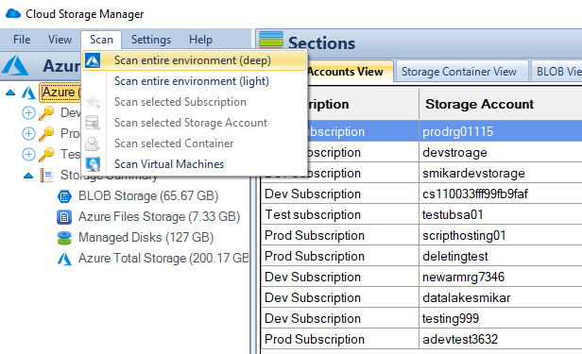Select the testubsa01 cell
Image resolution: width=582 pixels, height=354 pixels.
[501, 214]
